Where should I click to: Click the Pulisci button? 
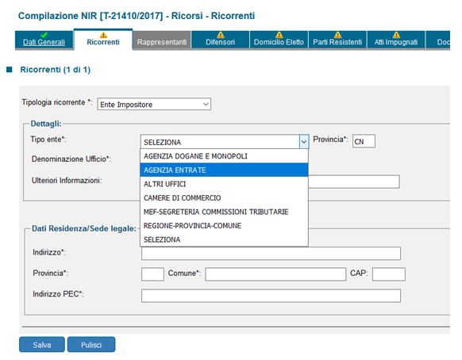[91, 345]
